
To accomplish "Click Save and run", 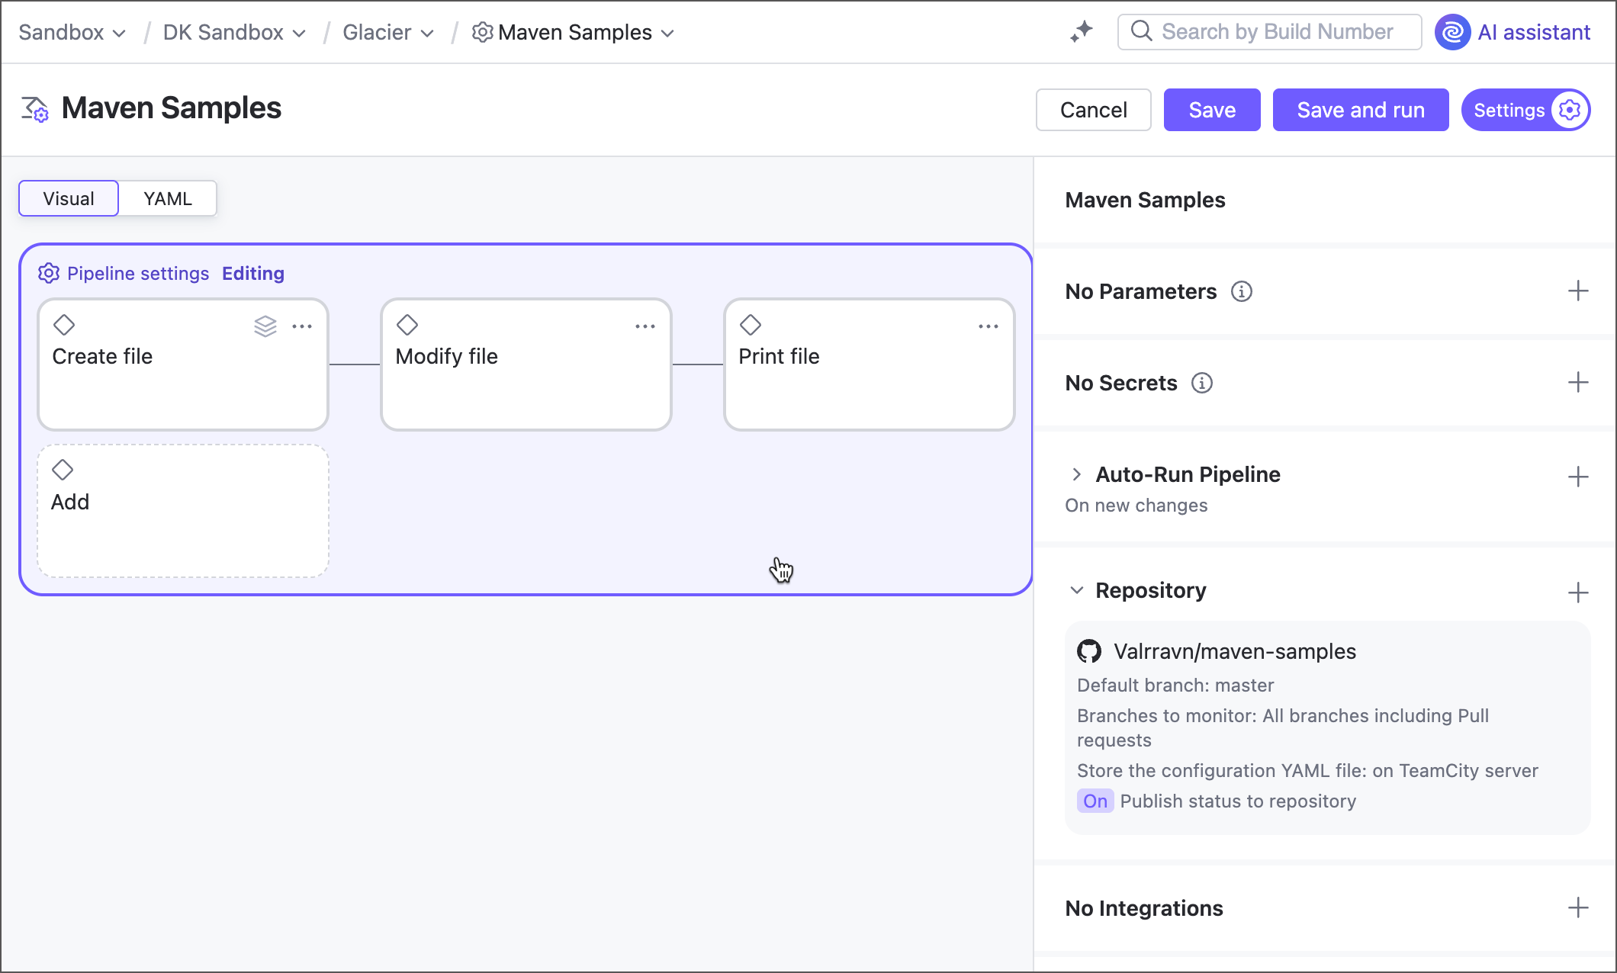I will 1361,109.
